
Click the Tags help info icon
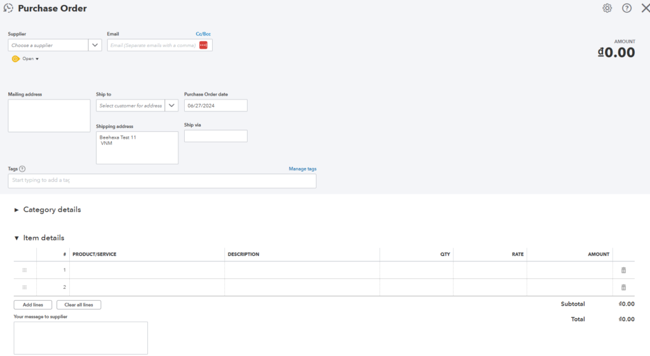click(22, 168)
